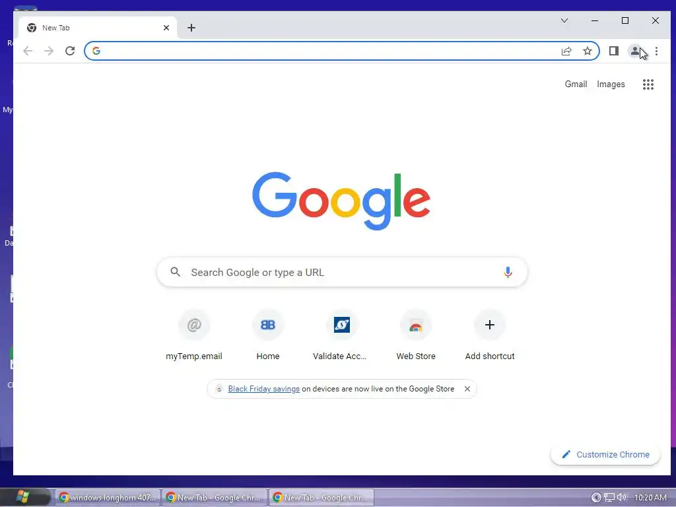This screenshot has height=507, width=676.
Task: Open the Validate Acc... shortcut
Action: point(341,335)
